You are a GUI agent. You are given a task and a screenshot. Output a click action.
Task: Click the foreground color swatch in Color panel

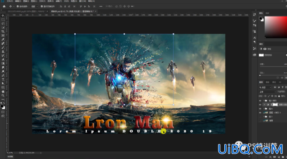[x=261, y=18]
